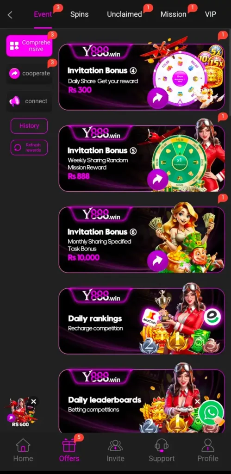The height and width of the screenshot is (474, 231).
Task: Click Refresh rewards button
Action: point(29,148)
